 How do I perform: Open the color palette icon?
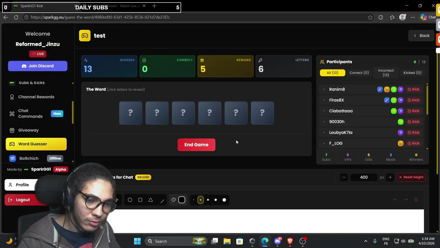tap(174, 200)
